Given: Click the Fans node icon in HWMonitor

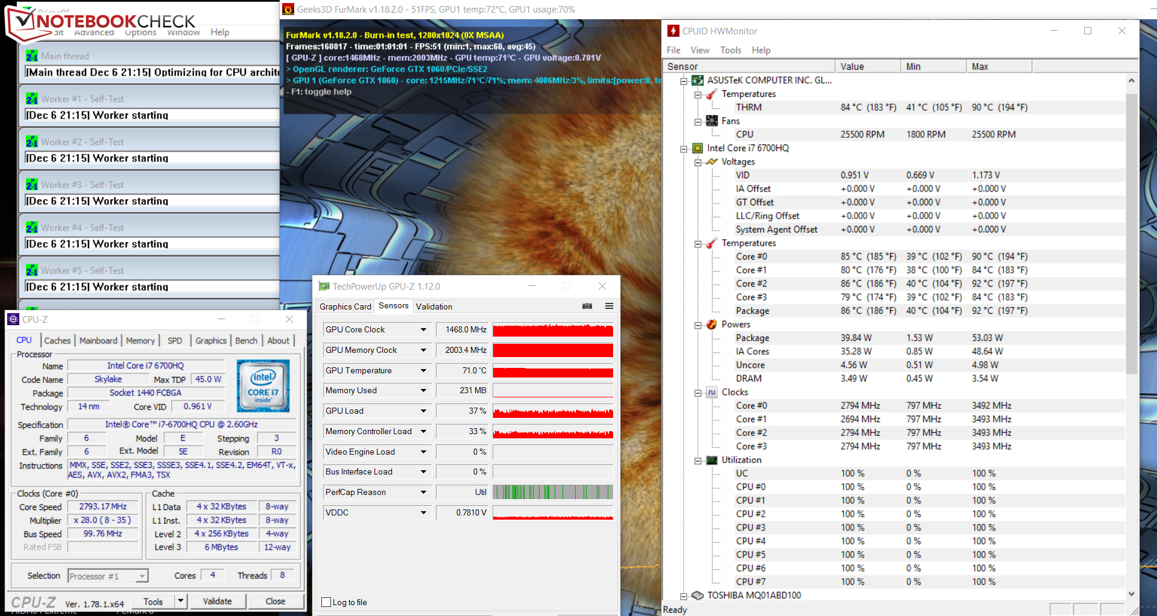Looking at the screenshot, I should pos(712,121).
